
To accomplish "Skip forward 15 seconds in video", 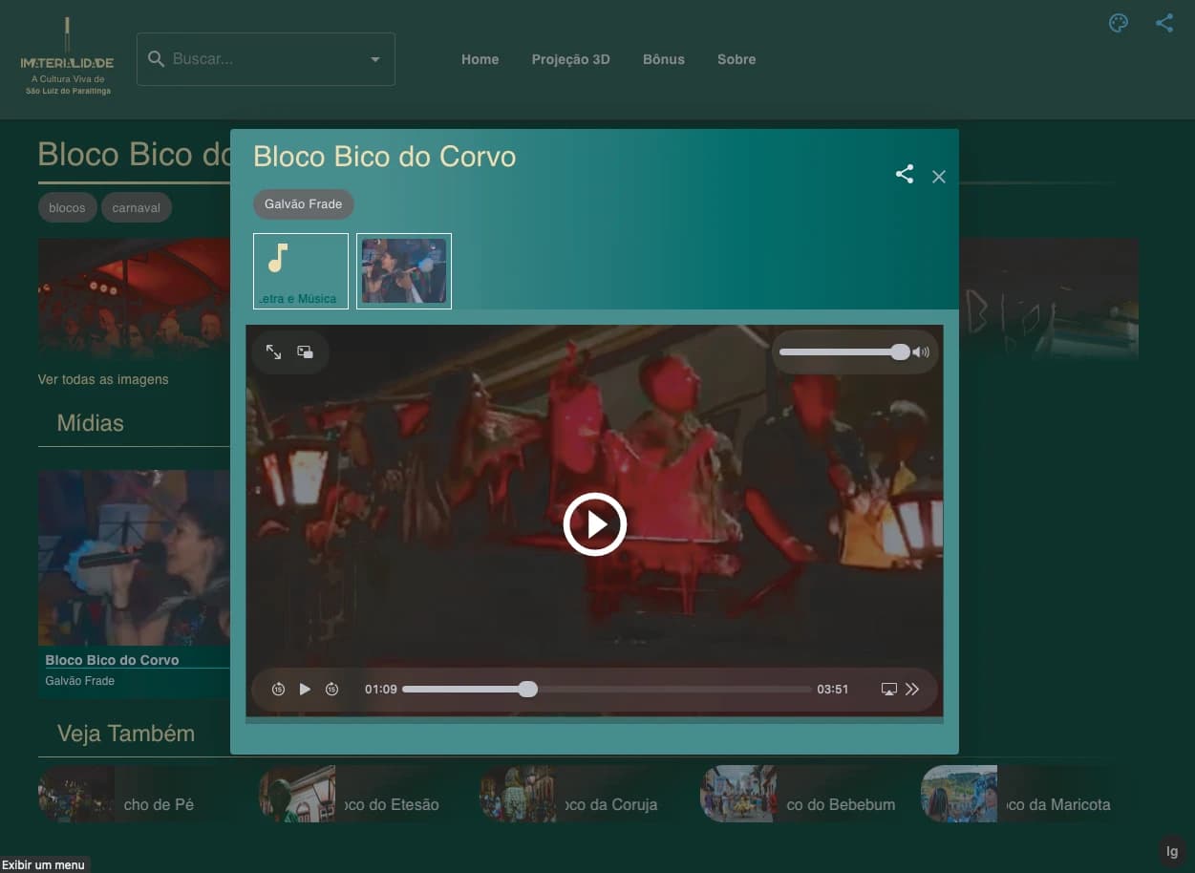I will point(331,690).
